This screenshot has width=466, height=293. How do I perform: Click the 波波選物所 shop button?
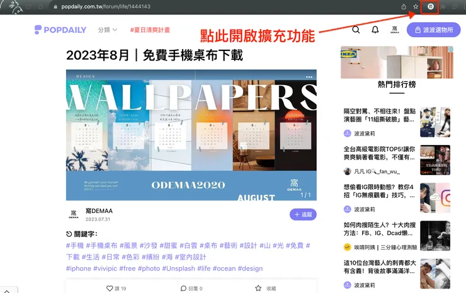[x=434, y=30]
